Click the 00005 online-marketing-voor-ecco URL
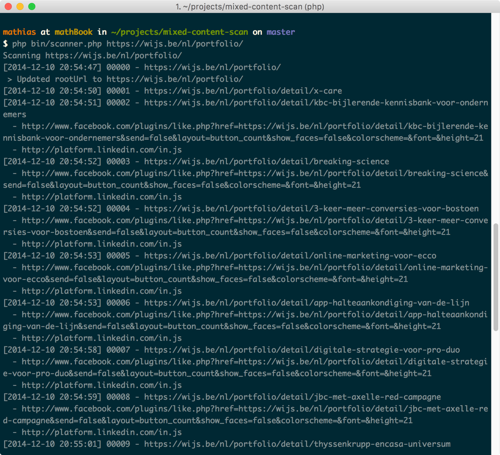 (x=290, y=256)
